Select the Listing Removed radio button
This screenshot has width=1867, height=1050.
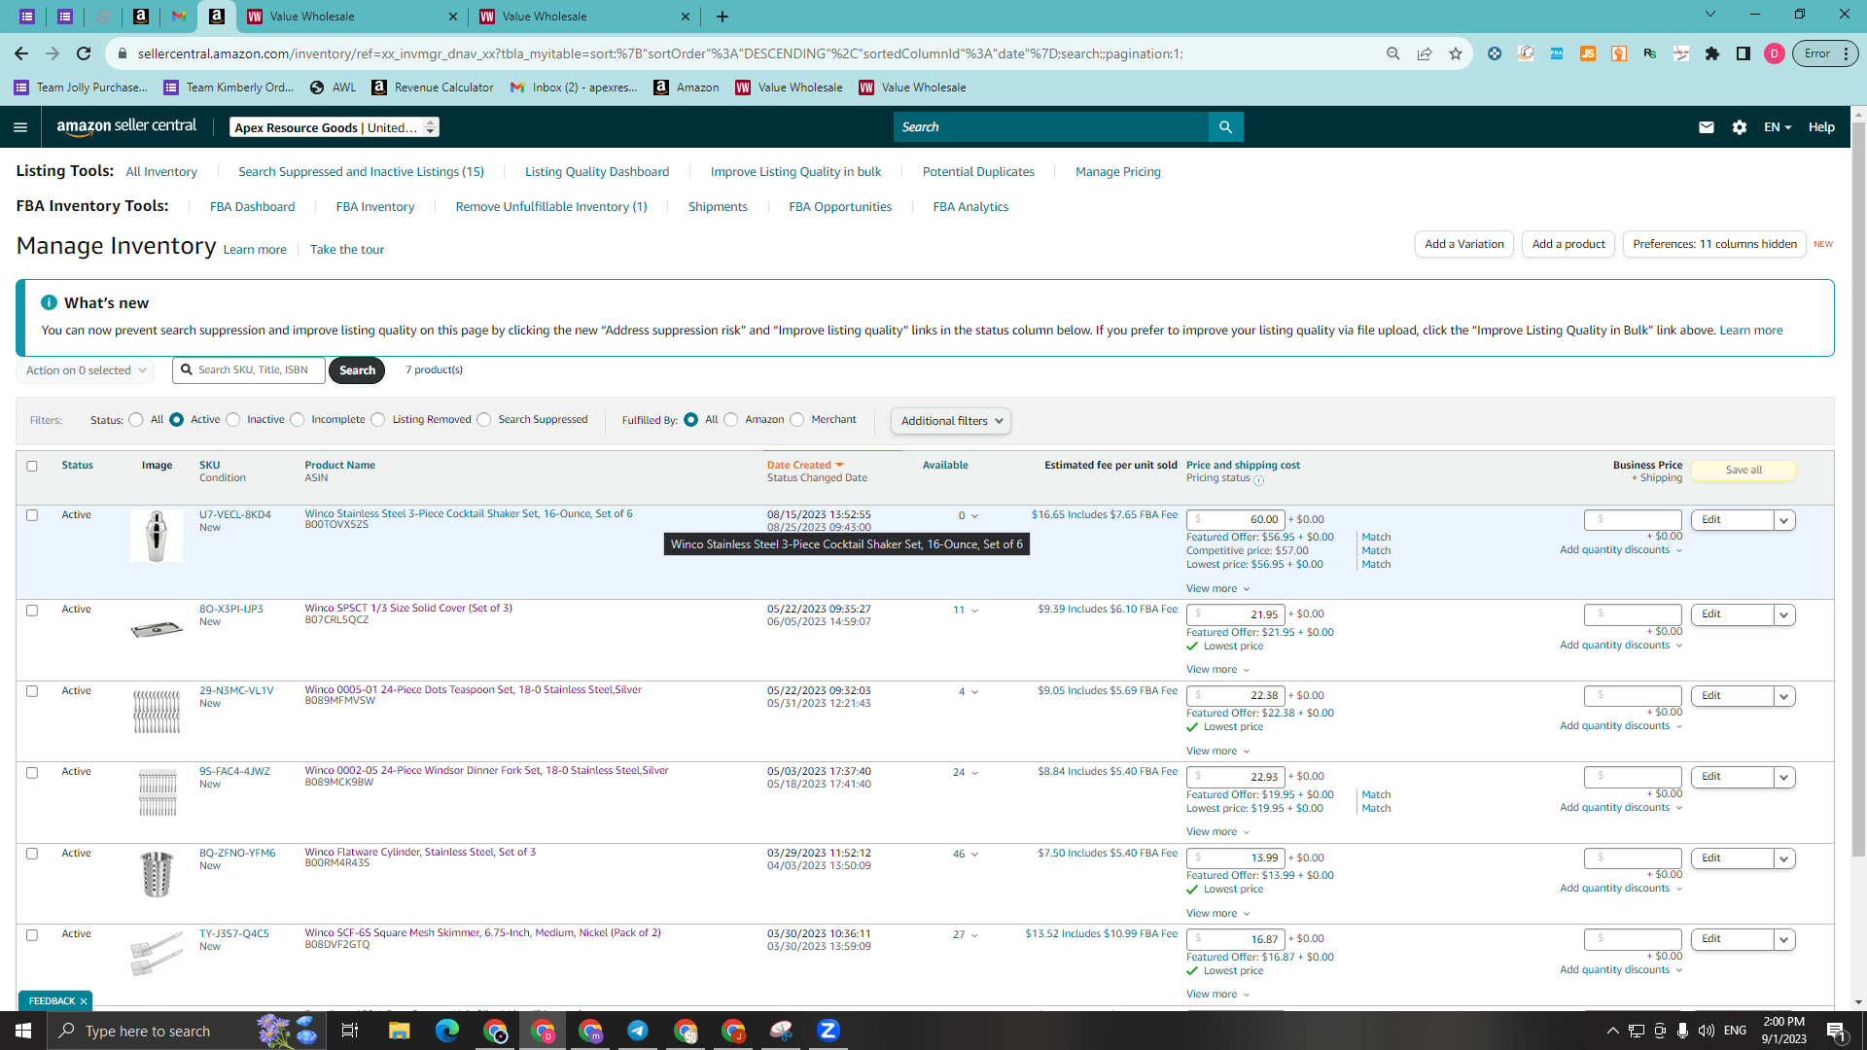point(378,420)
